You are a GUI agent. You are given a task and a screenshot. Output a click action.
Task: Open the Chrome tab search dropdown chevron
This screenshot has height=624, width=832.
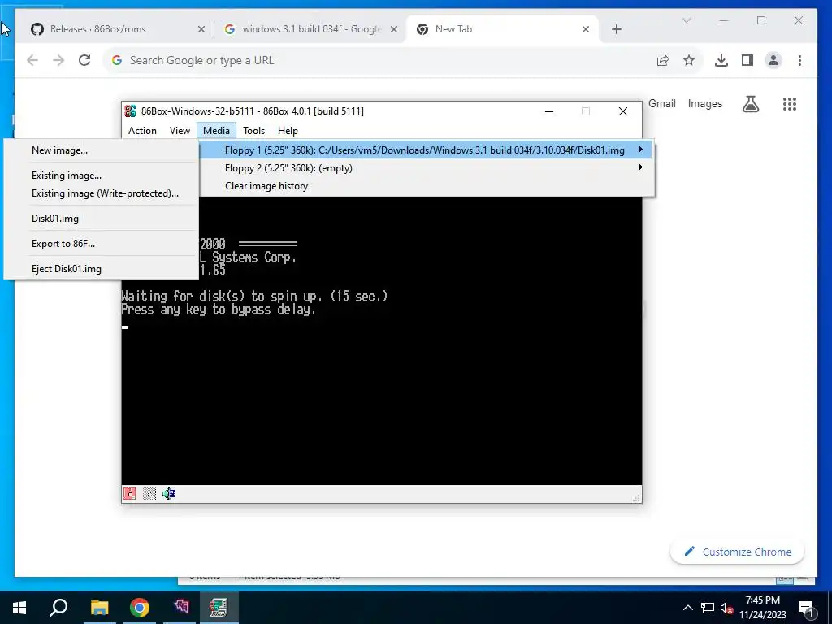686,20
